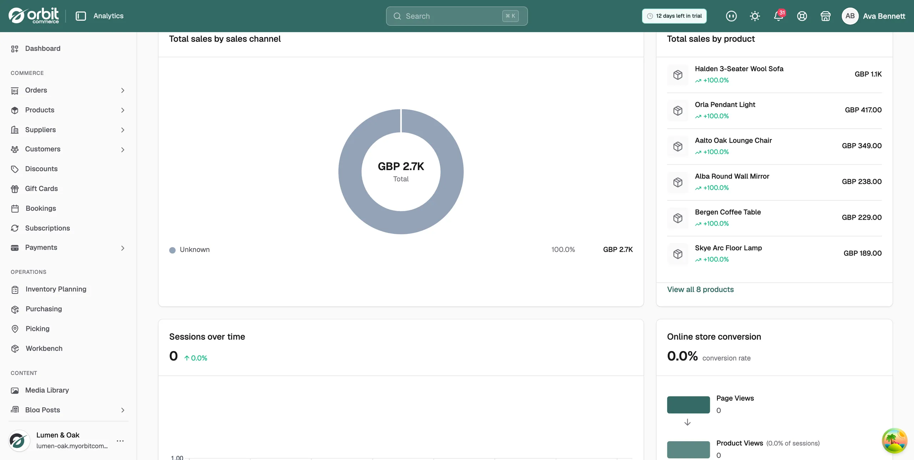Click the pause circle icon in header
914x460 pixels.
731,16
